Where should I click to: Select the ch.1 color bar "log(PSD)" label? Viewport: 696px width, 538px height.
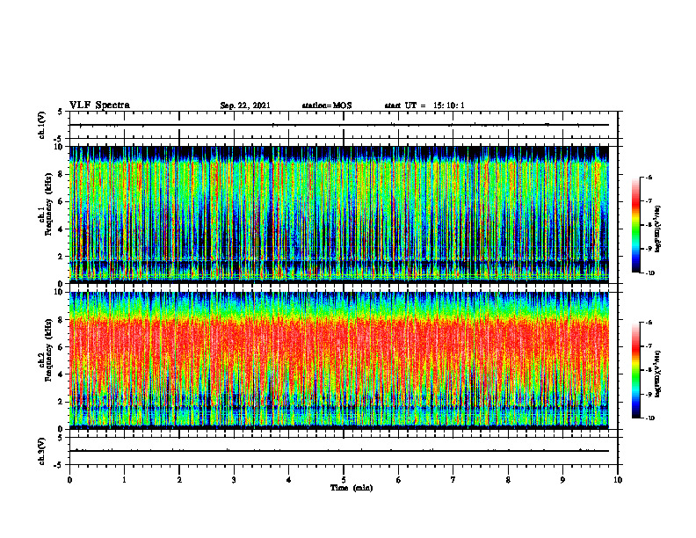click(x=658, y=229)
